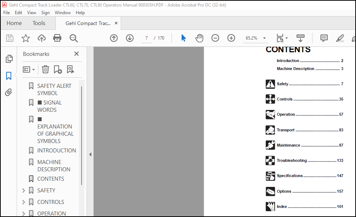Screen dimensions: 356x217
Task: Delete selected bookmark with trash icon
Action: pyautogui.click(x=45, y=70)
